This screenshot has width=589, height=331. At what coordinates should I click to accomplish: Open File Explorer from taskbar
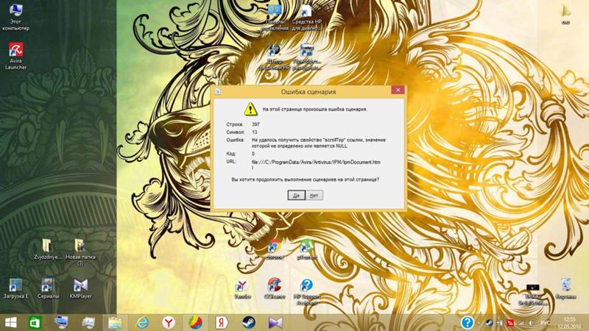[115, 322]
